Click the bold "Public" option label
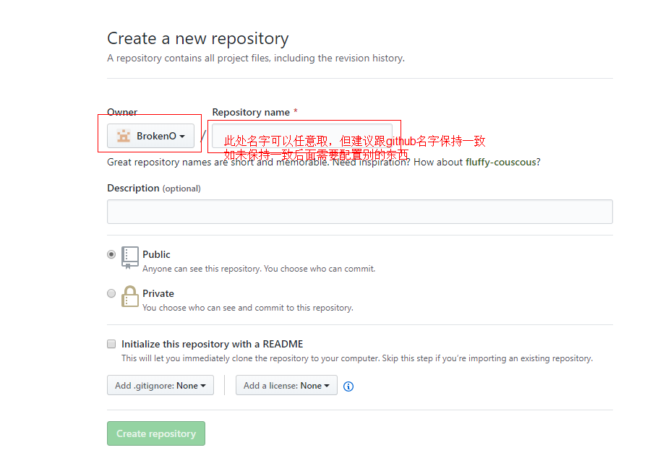Viewport: 668px width, 471px height. 156,254
